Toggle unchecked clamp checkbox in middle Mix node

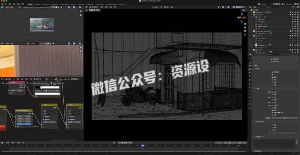(x=43, y=116)
